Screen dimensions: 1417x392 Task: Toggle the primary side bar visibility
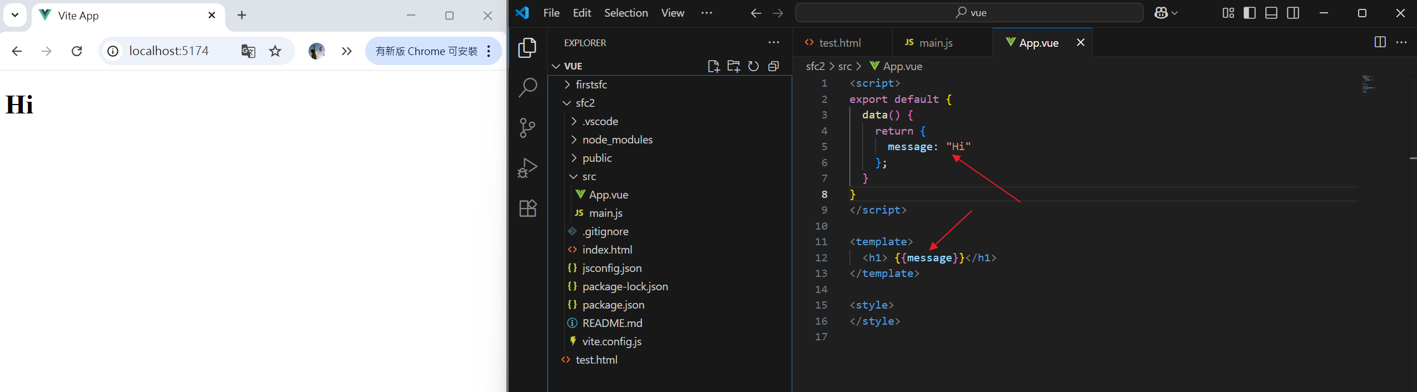point(1249,13)
